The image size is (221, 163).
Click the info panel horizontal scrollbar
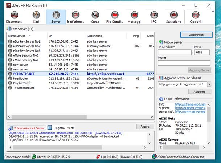(181, 147)
